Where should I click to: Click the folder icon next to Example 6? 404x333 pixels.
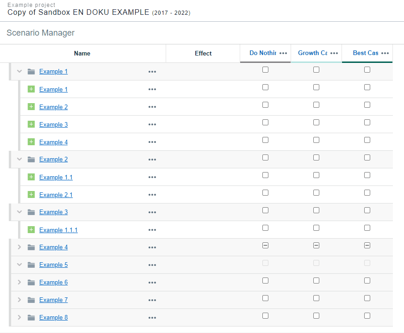[x=31, y=283]
